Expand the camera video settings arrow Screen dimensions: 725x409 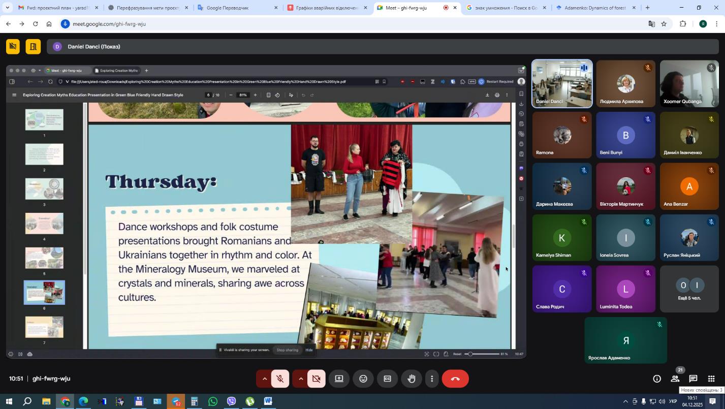pyautogui.click(x=301, y=379)
